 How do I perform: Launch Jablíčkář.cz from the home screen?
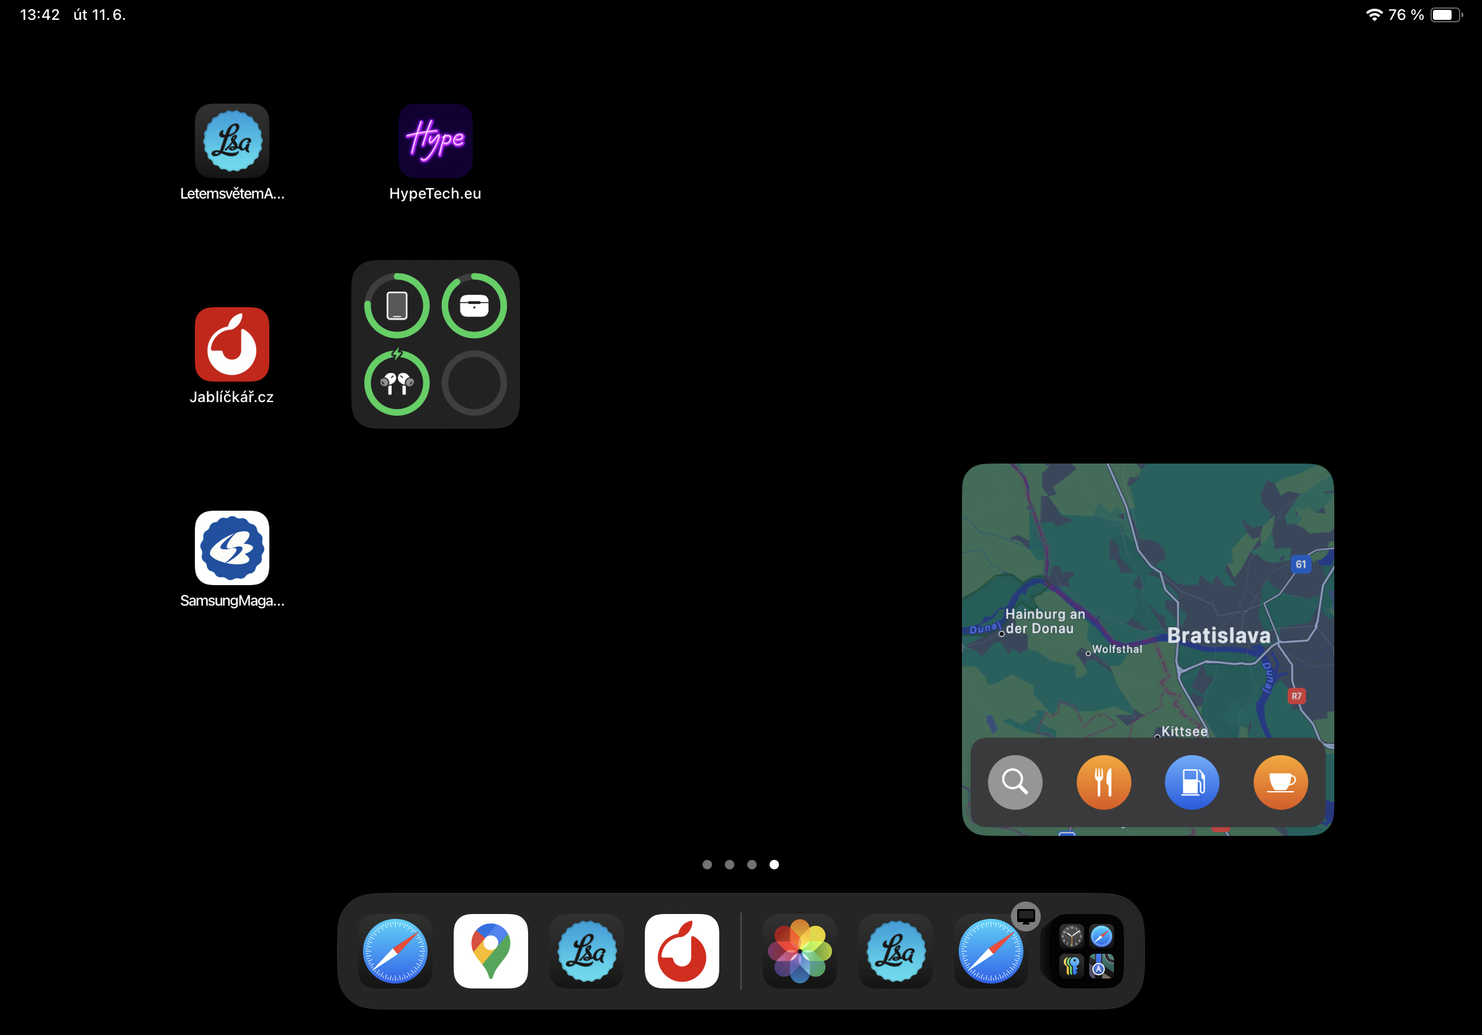coord(231,344)
